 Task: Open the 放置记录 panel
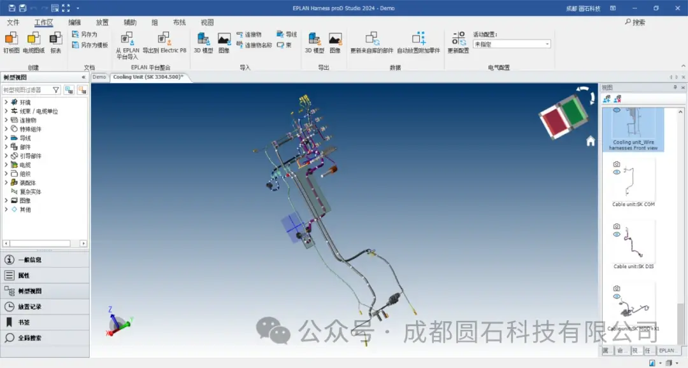[45, 306]
